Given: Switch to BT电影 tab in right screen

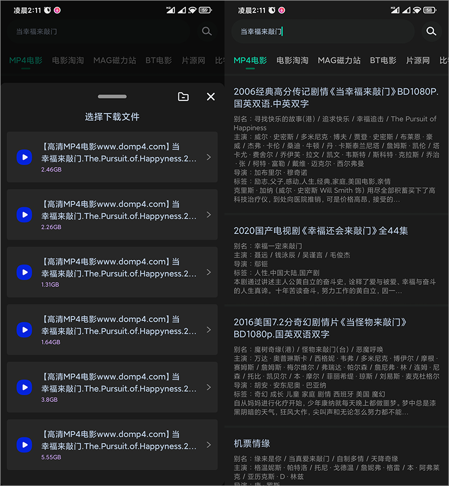Looking at the screenshot, I should point(383,61).
